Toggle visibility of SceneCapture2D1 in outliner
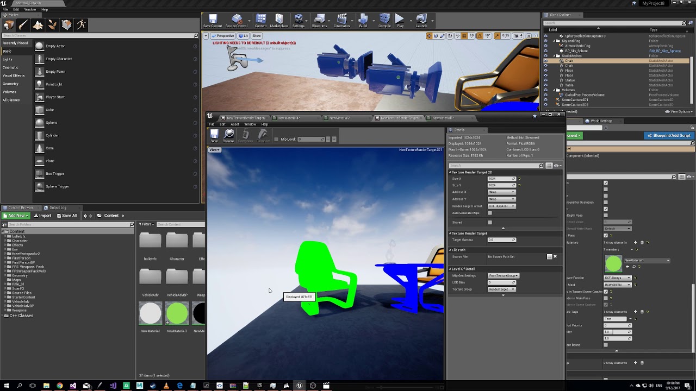 coord(546,100)
